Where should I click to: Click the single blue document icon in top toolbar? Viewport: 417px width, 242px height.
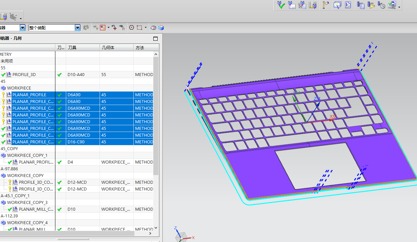(348, 5)
